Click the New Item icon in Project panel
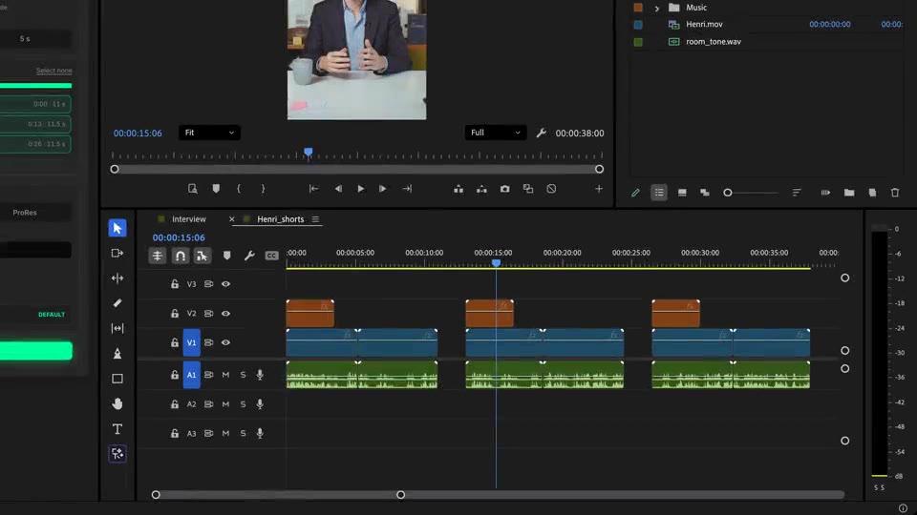Viewport: 917px width, 515px height. 872,192
